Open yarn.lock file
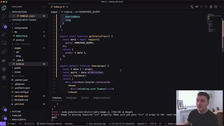This screenshot has width=224, height=126. point(28,104)
